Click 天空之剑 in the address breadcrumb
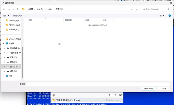The width and height of the screenshot is (174, 105). pos(59,9)
